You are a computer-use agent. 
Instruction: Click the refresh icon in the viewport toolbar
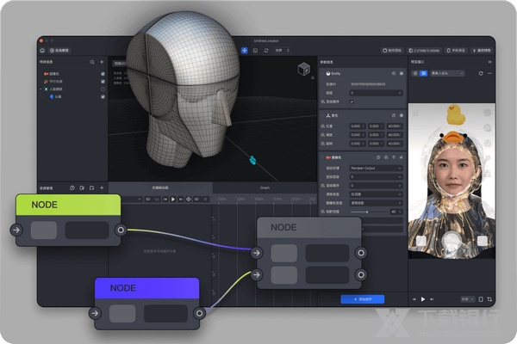click(265, 51)
